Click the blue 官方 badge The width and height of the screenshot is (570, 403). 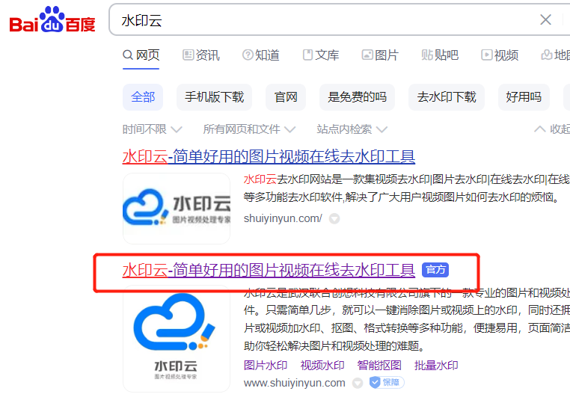(x=435, y=270)
